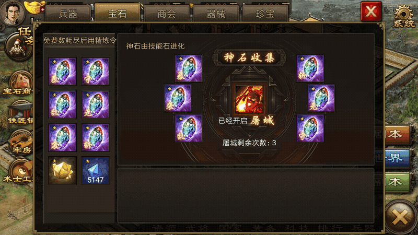
Task: Choose the blue crystal showing 5147
Action: point(95,171)
